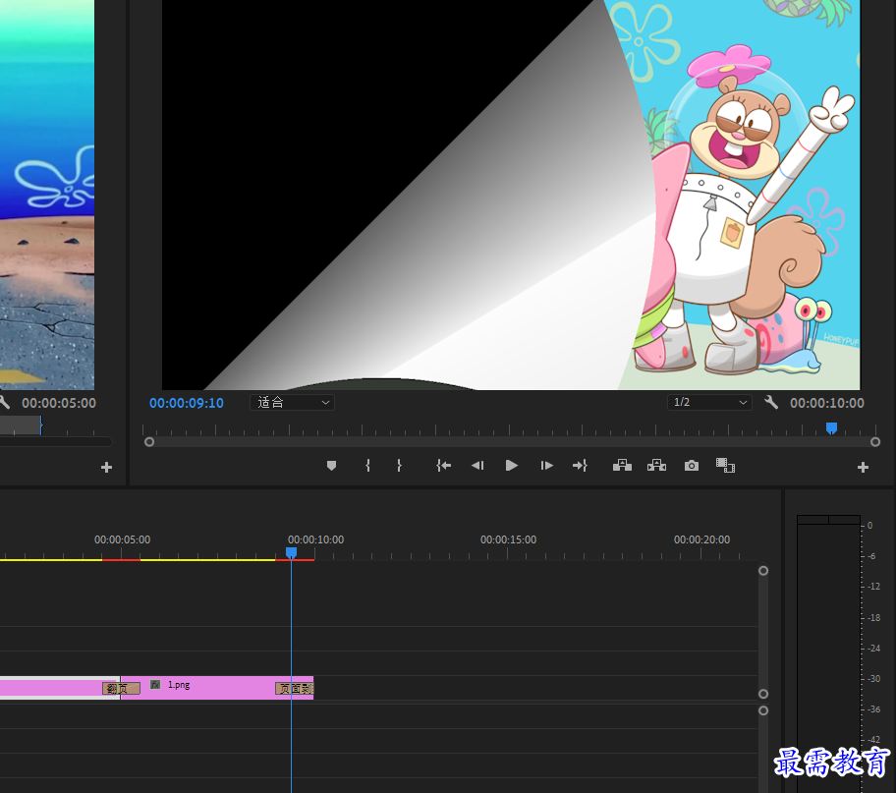The width and height of the screenshot is (896, 793).
Task: Open the Source monitor button editor plus icon
Action: coord(106,468)
